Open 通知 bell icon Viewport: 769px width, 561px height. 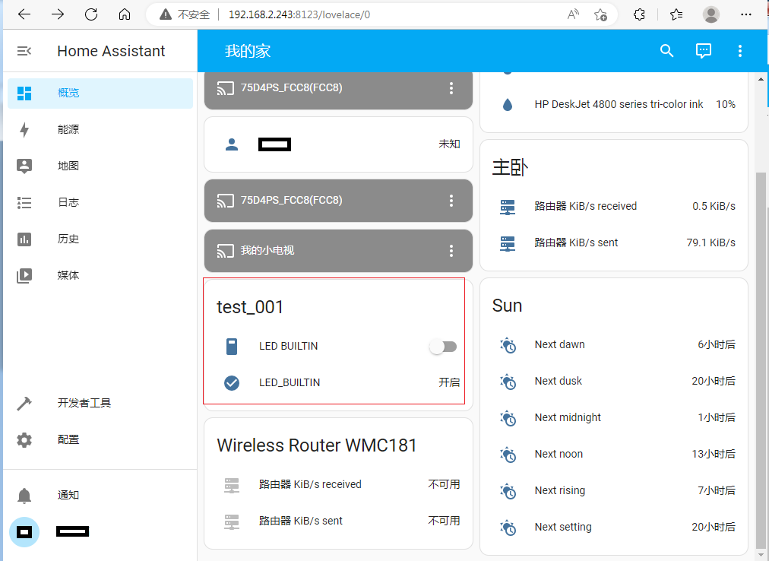click(x=24, y=496)
